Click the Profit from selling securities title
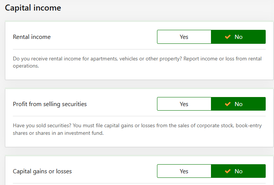274x185 pixels. pyautogui.click(x=50, y=104)
